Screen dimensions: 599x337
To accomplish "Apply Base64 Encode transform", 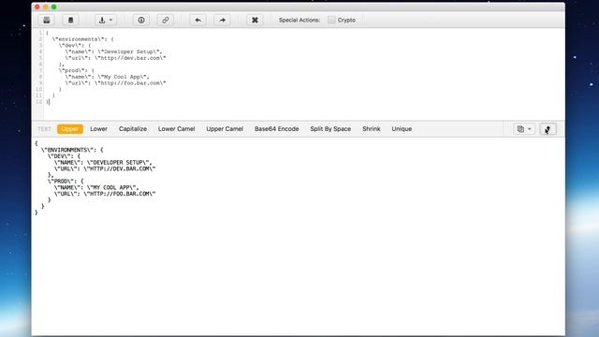I will click(277, 129).
